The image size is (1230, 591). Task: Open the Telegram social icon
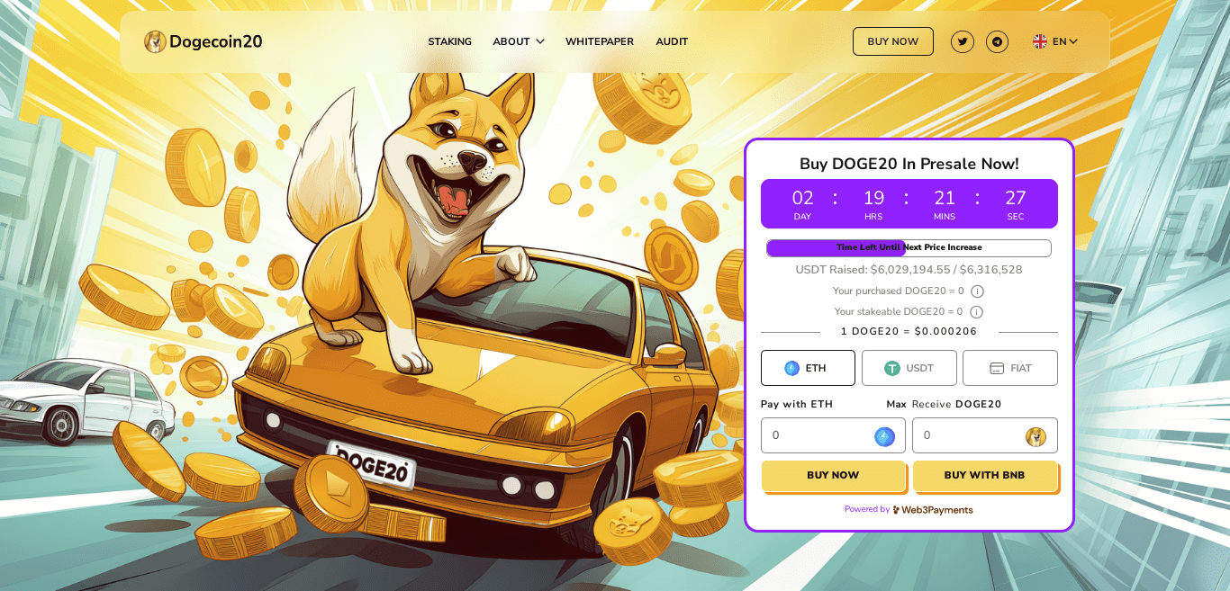(x=997, y=41)
